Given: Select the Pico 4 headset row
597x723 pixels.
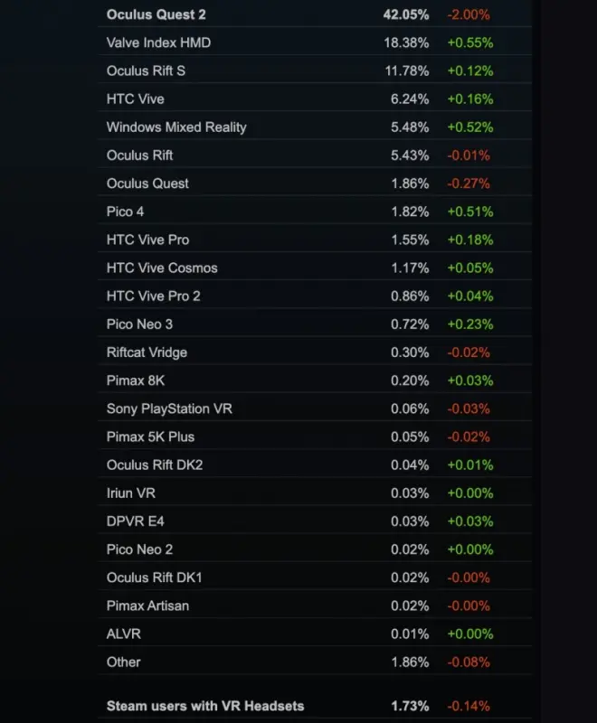Looking at the screenshot, I should pyautogui.click(x=125, y=211).
